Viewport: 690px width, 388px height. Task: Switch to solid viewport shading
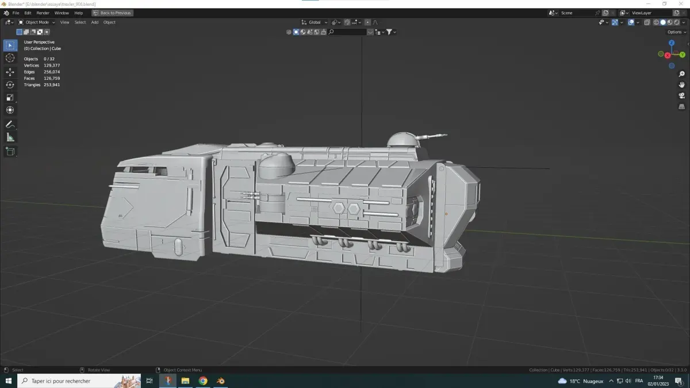point(663,22)
